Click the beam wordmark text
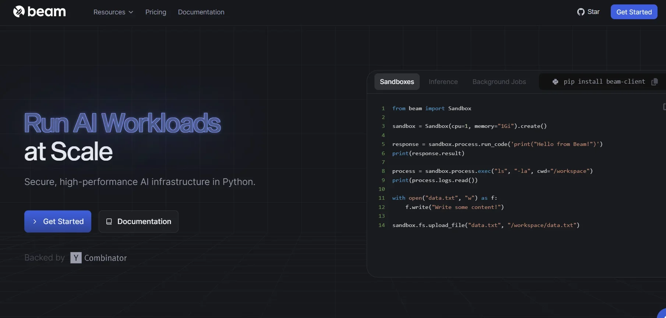666x318 pixels. pos(47,12)
